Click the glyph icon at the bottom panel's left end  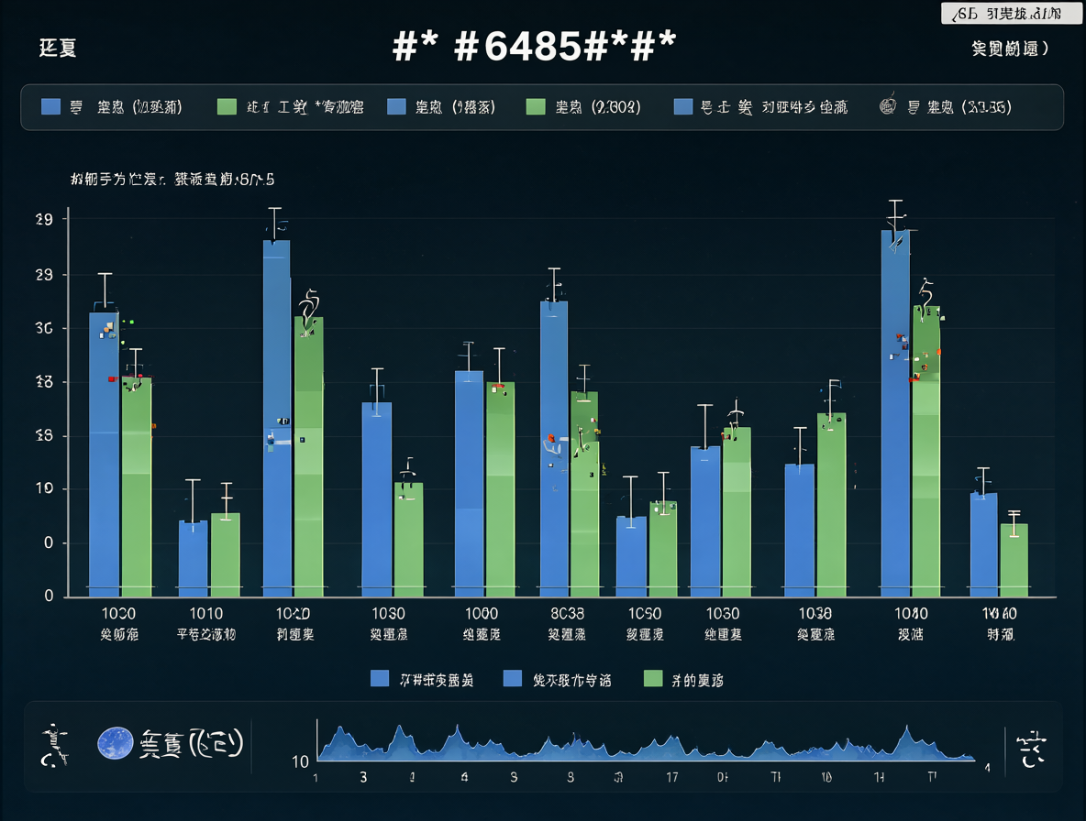pos(54,746)
